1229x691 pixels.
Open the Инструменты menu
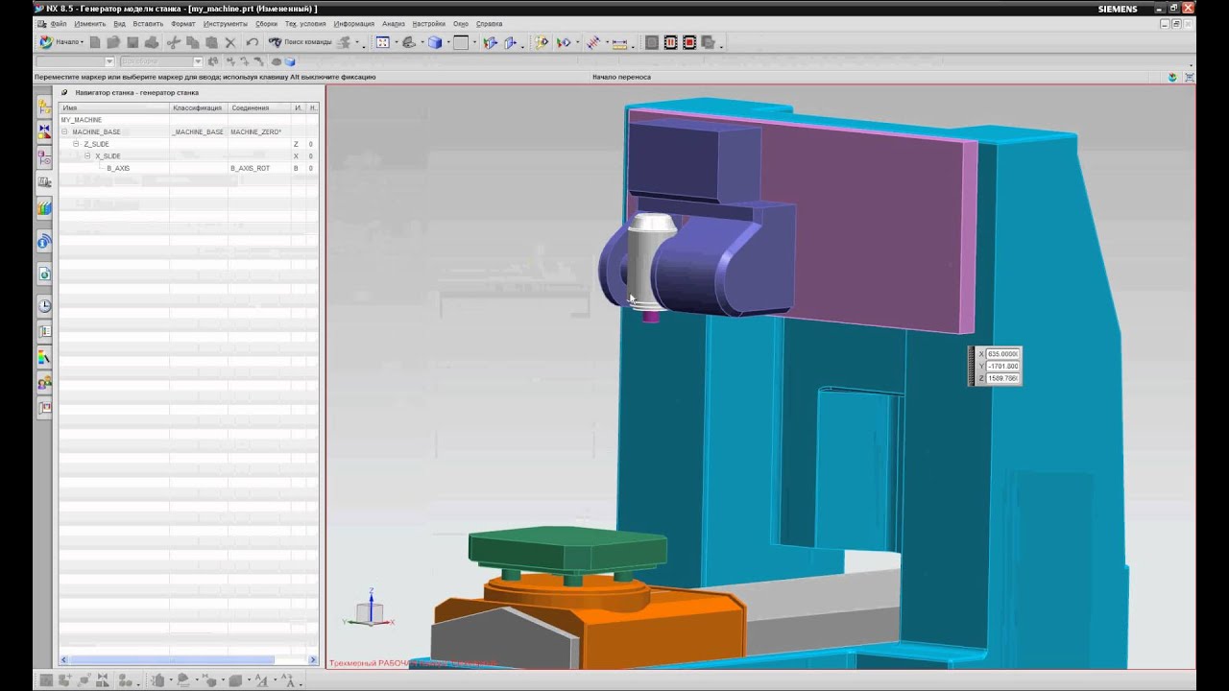click(x=225, y=23)
